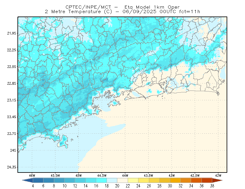Click the pale blue 18-20 legend swatch
Image resolution: width=245 pixels, height=189 pixels.
pos(112,180)
